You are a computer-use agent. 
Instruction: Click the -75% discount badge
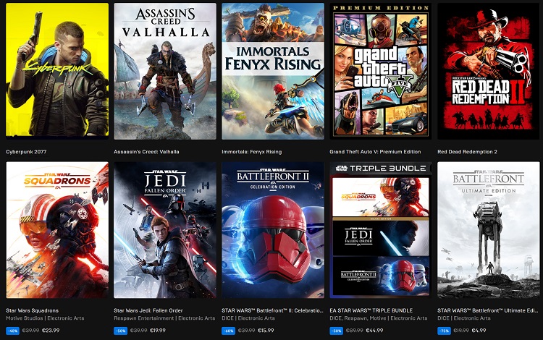click(444, 331)
